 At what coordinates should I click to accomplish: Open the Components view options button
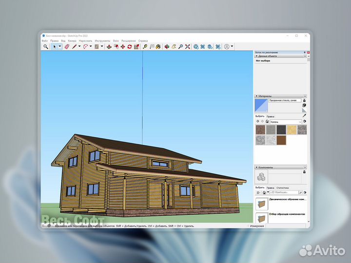tap(258, 192)
